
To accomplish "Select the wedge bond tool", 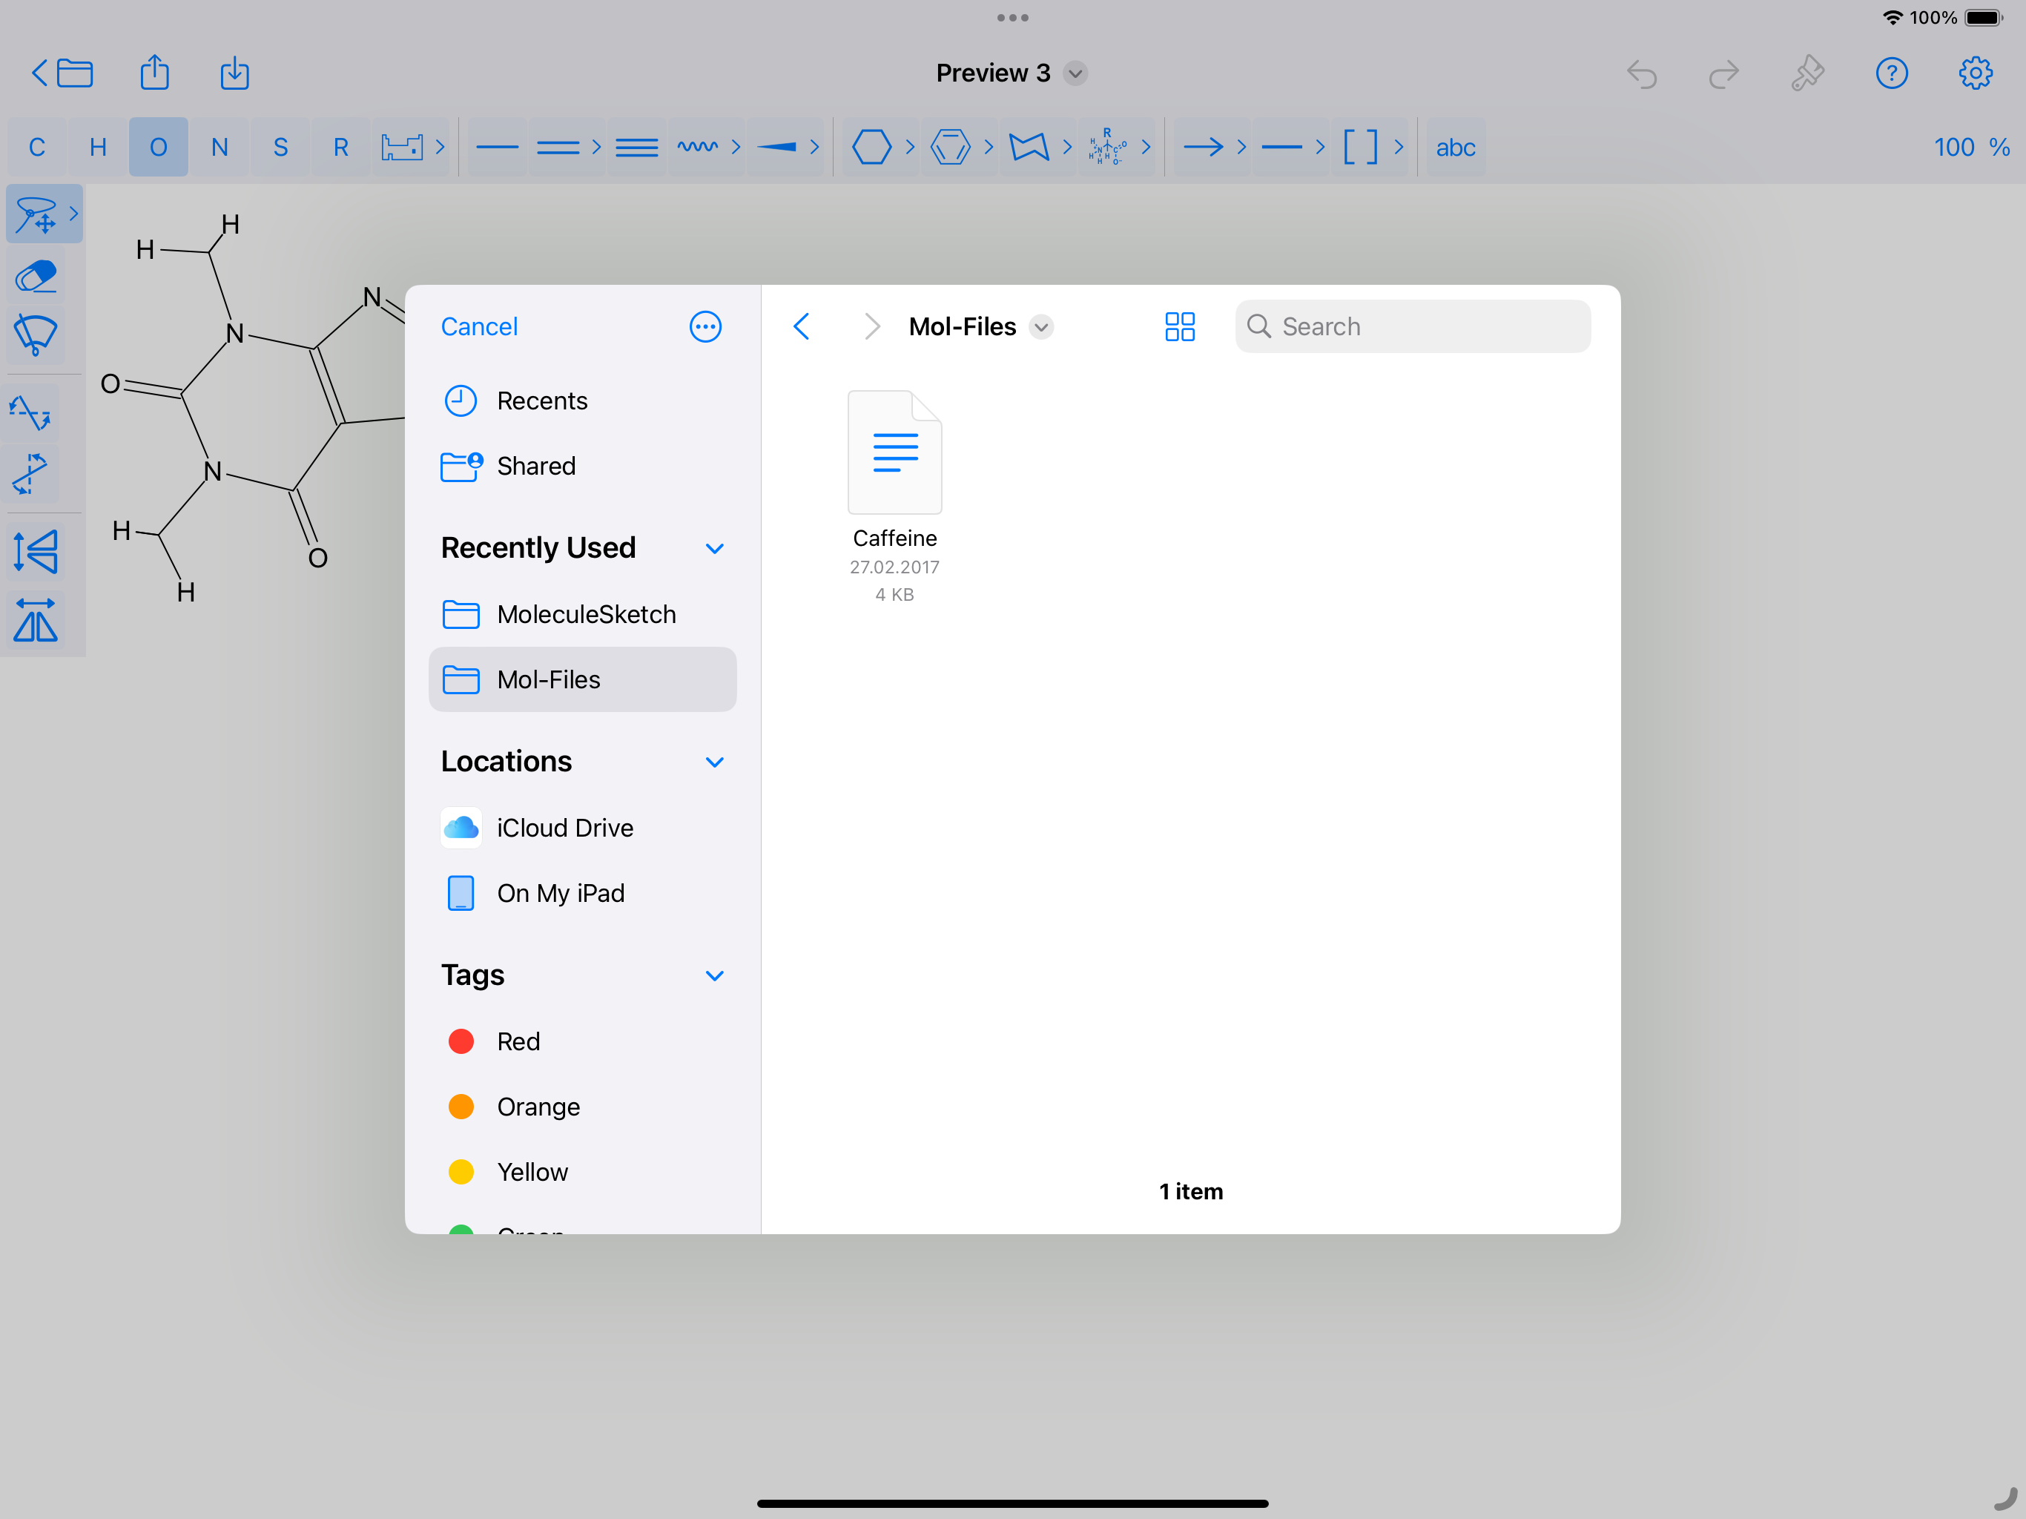I will click(x=776, y=147).
